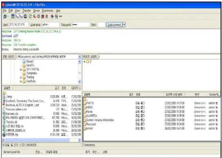Click the local tree vertical scrollbar down arrow
Image resolution: width=222 pixels, height=158 pixels.
pos(80,81)
